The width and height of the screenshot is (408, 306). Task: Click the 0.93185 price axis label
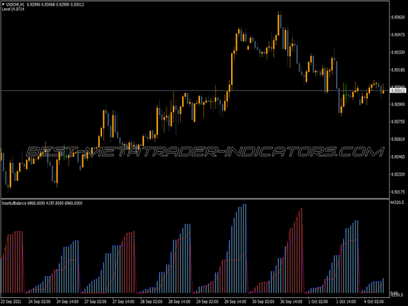398,70
